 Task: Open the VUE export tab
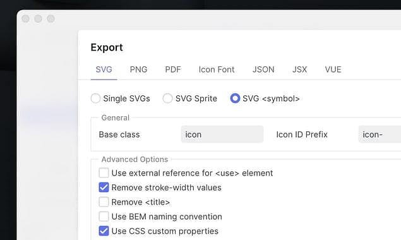(x=333, y=69)
